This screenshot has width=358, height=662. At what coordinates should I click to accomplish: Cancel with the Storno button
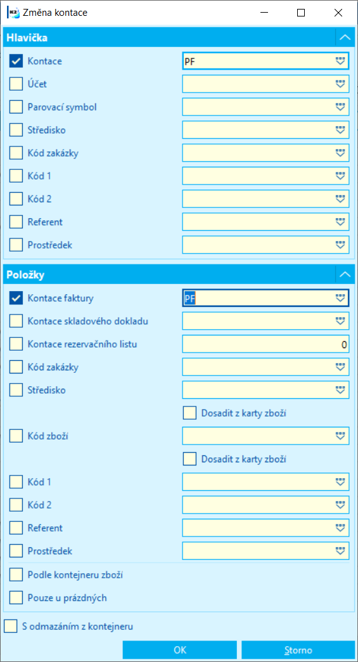coord(298,650)
